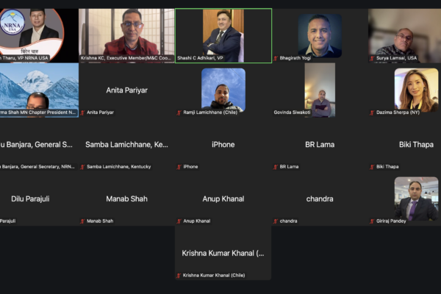Click muted mic icon next to Biki Thapa
This screenshot has width=441, height=294.
pyautogui.click(x=372, y=167)
